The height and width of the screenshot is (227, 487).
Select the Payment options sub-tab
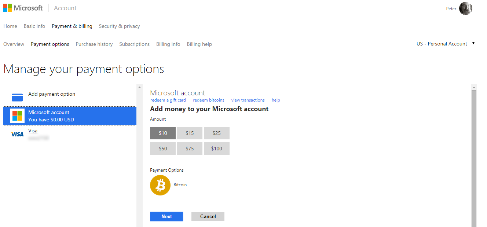coord(50,44)
